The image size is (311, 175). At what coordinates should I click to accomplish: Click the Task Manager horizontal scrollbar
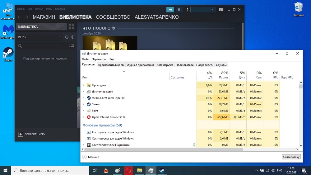coord(162,149)
